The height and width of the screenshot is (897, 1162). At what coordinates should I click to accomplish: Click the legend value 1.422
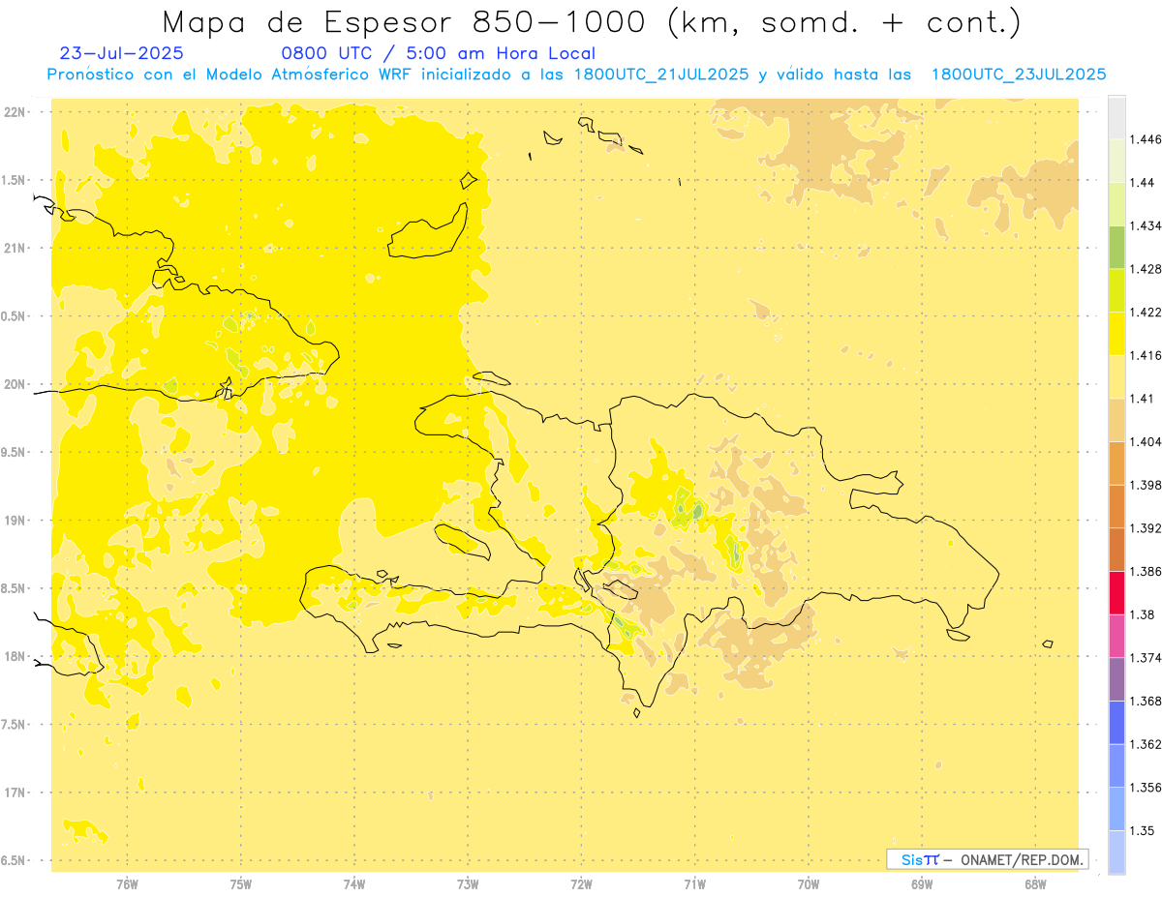pos(1146,313)
